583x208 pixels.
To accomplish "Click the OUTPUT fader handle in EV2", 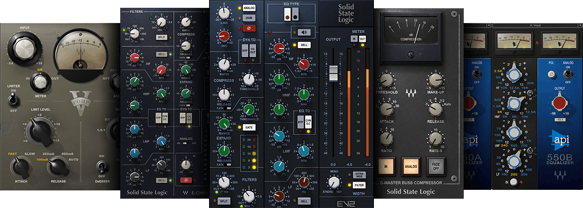I will [x=333, y=72].
